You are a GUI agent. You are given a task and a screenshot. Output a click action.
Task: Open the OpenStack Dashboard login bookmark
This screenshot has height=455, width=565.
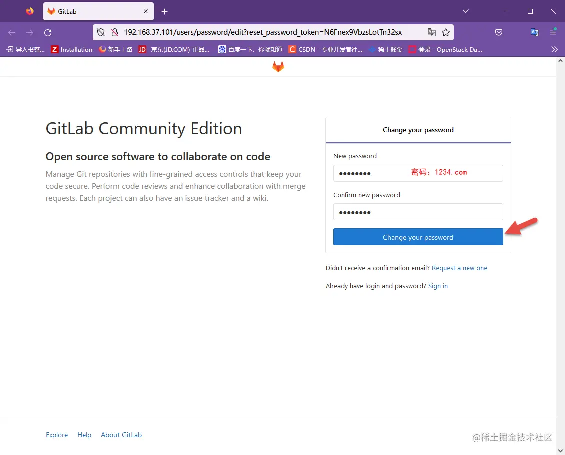[445, 50]
